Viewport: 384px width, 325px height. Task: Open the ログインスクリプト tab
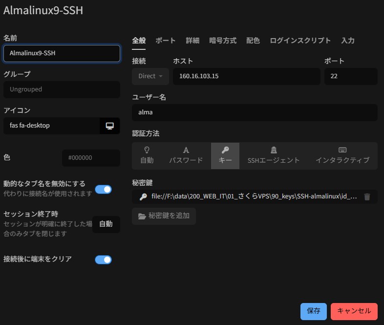click(300, 41)
